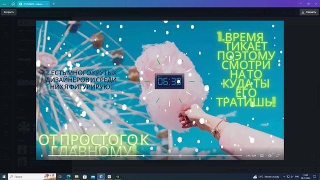Toggle captions in the video player

262,155
